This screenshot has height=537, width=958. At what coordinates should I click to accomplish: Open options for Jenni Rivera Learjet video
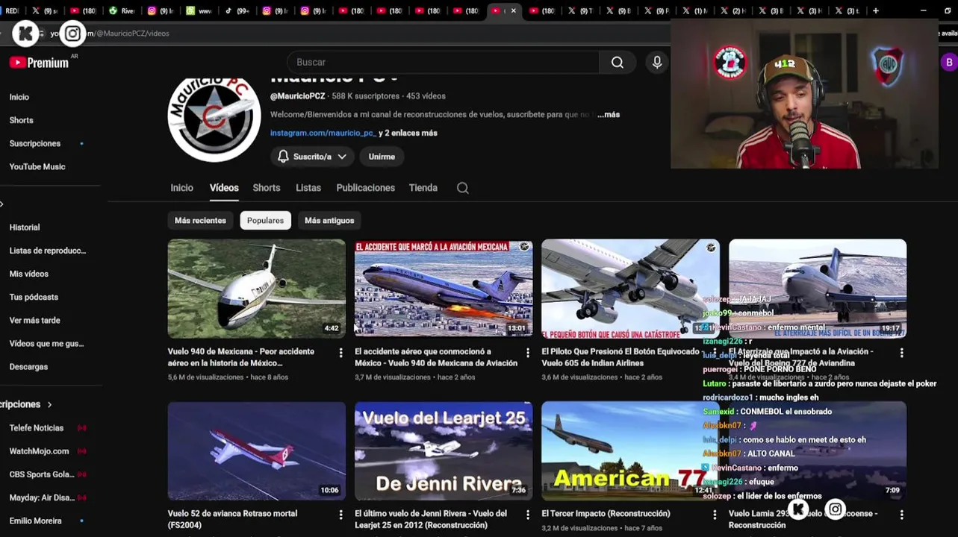(x=528, y=515)
